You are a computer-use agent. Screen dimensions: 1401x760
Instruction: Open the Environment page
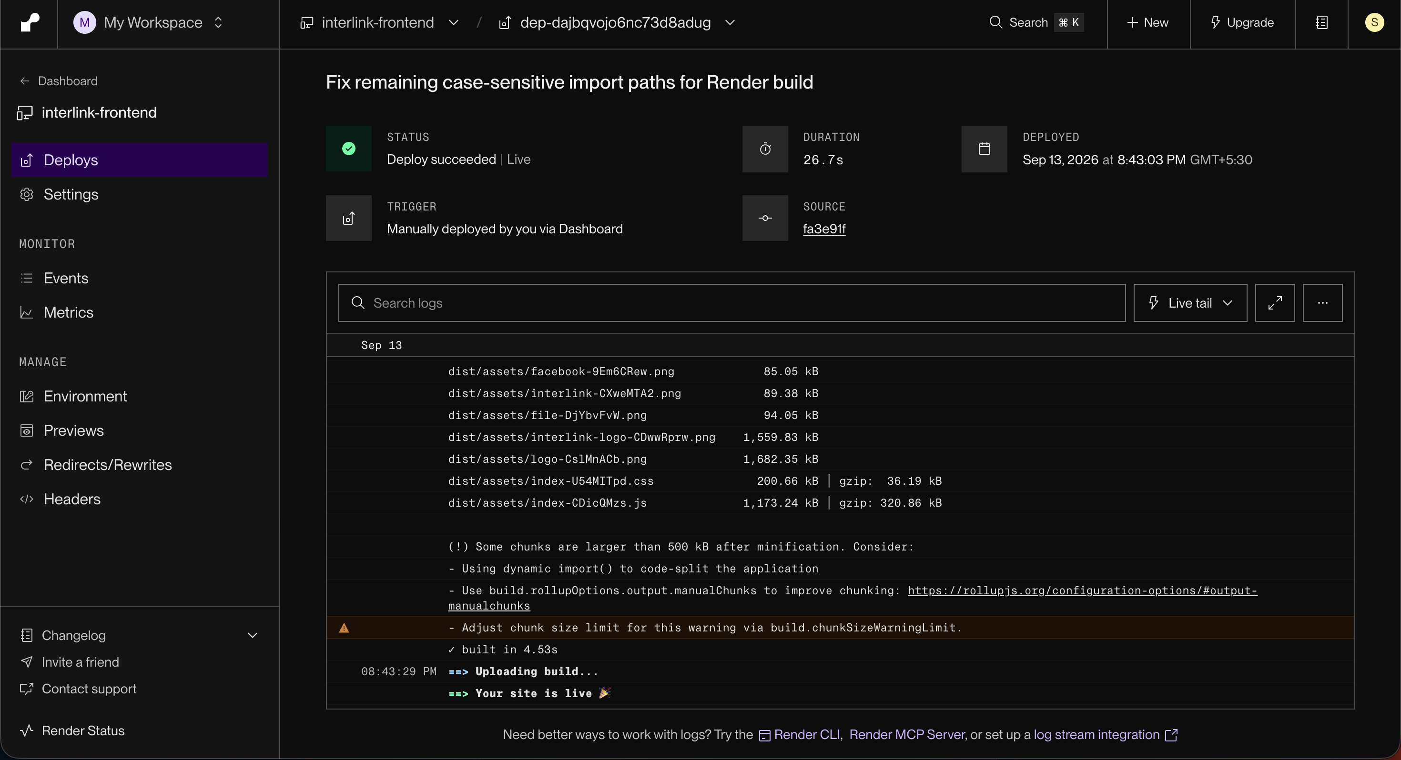(x=85, y=396)
